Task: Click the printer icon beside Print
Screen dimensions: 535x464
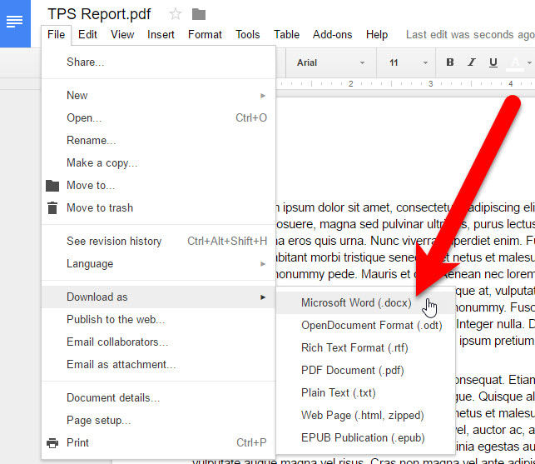Action: tap(52, 443)
